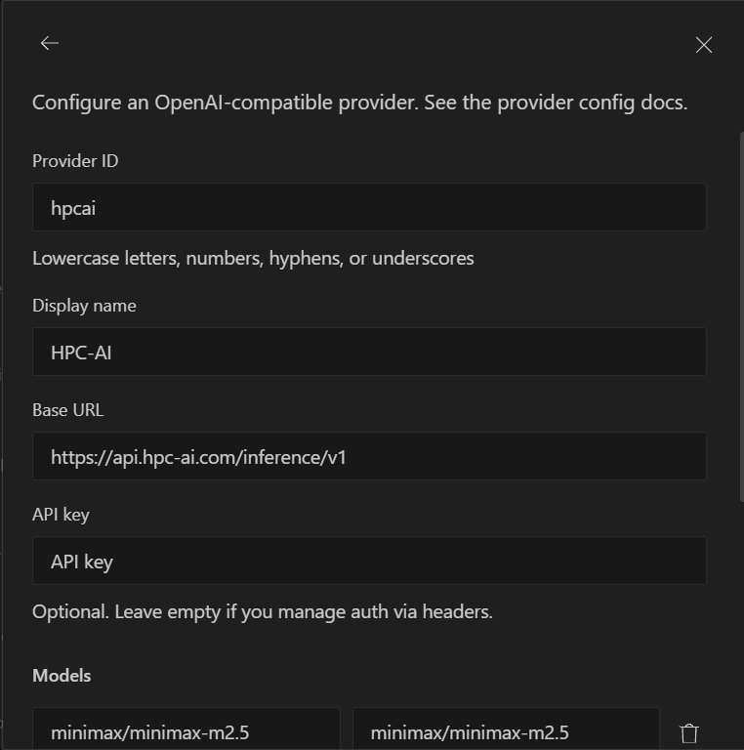Image resolution: width=744 pixels, height=750 pixels.
Task: Click the "API key" label above the field
Action: (x=61, y=515)
